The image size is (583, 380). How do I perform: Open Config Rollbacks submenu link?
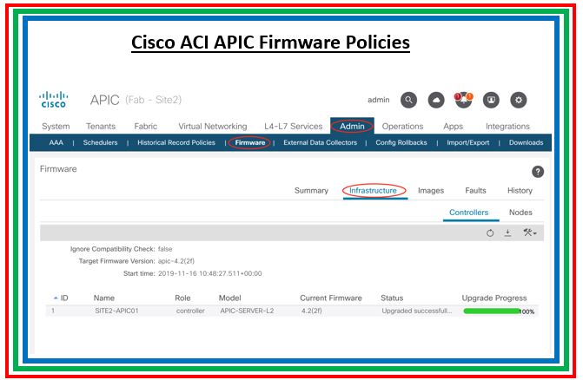[x=401, y=143]
